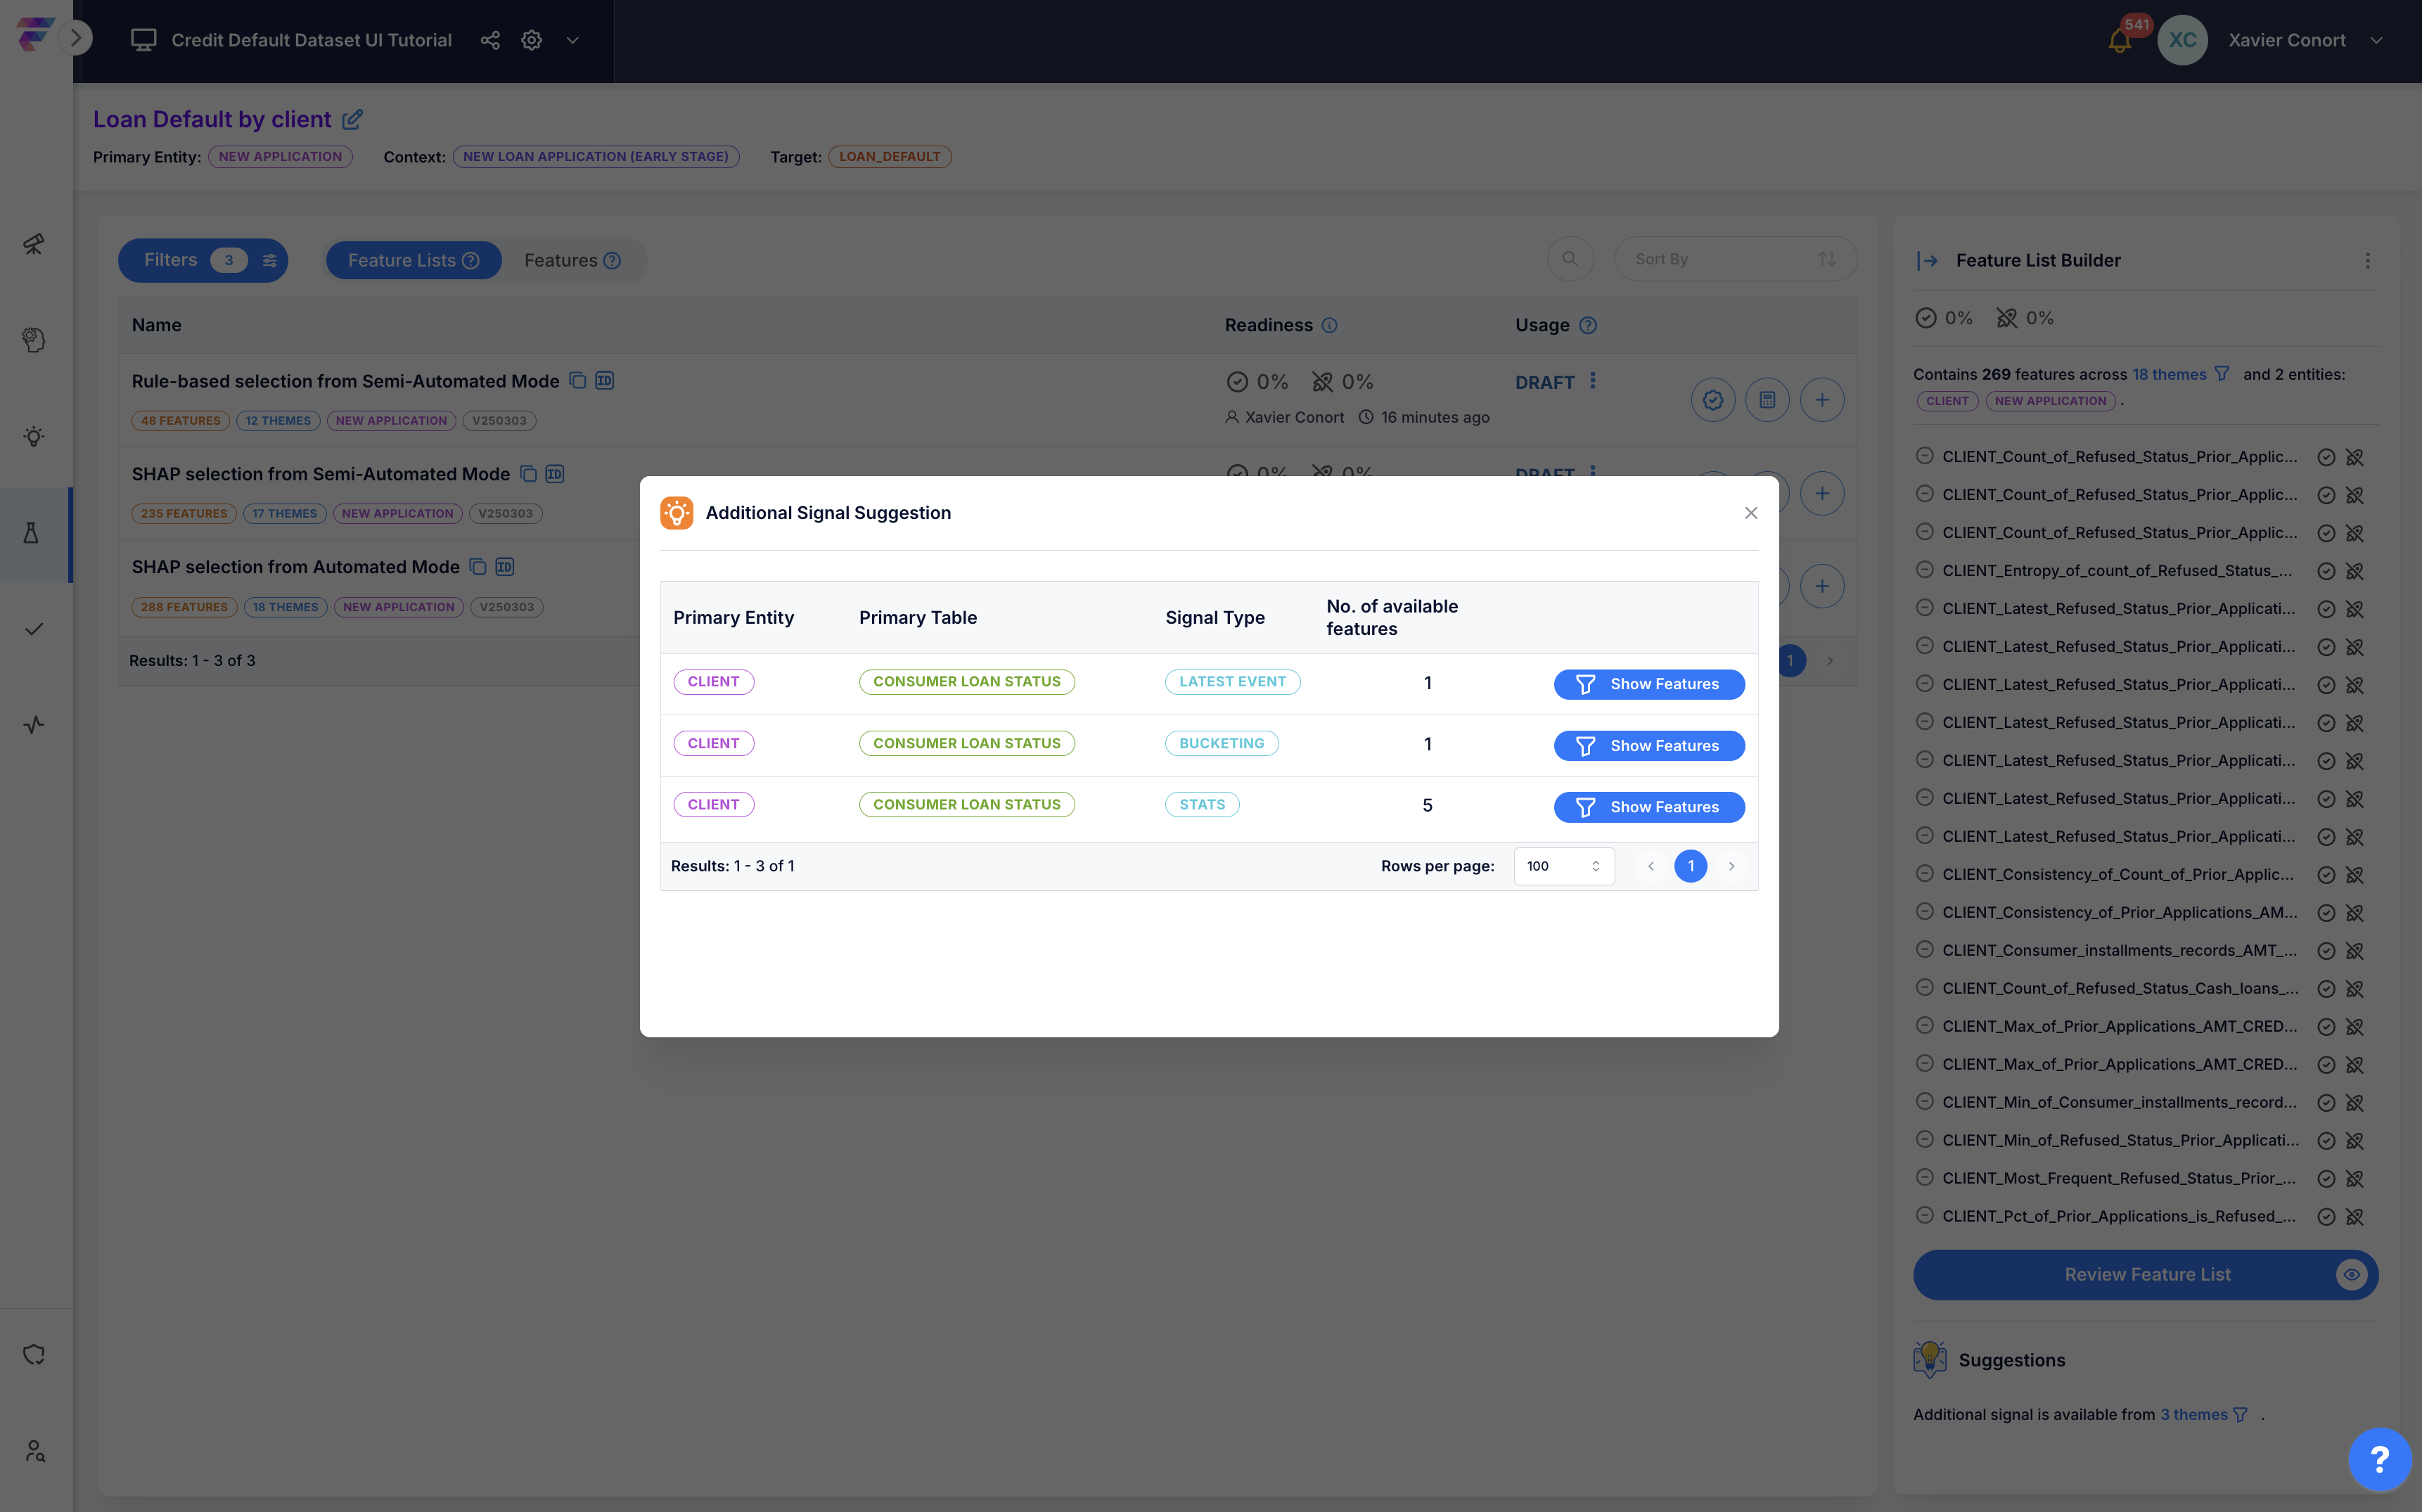Click the lightbulb icon in left sidebar
2422x1512 pixels.
34,436
